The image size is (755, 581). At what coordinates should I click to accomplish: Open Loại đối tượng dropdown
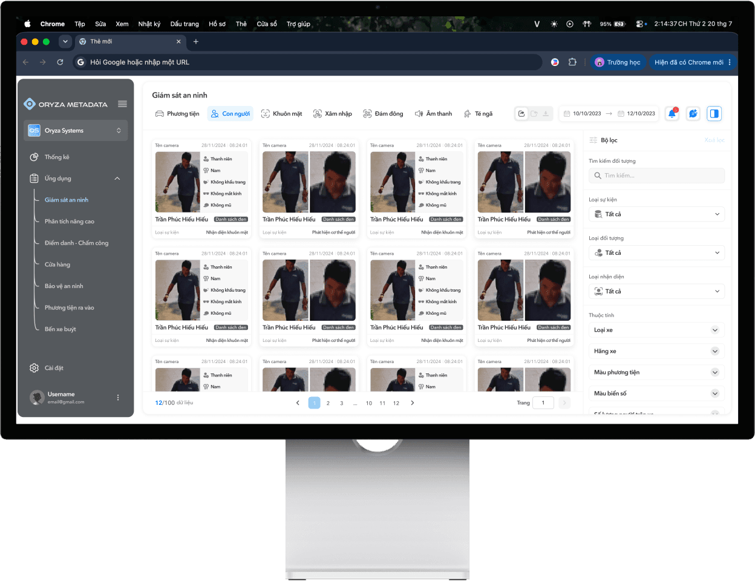click(656, 253)
